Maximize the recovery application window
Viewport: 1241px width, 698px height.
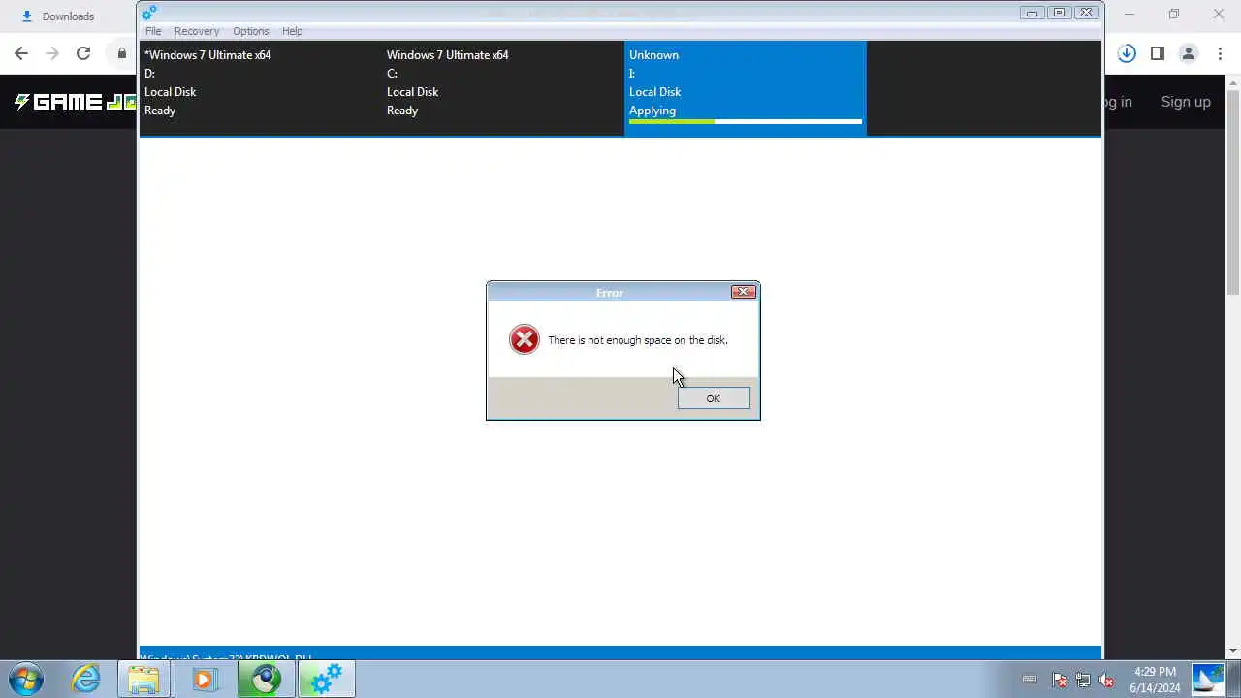(1059, 13)
